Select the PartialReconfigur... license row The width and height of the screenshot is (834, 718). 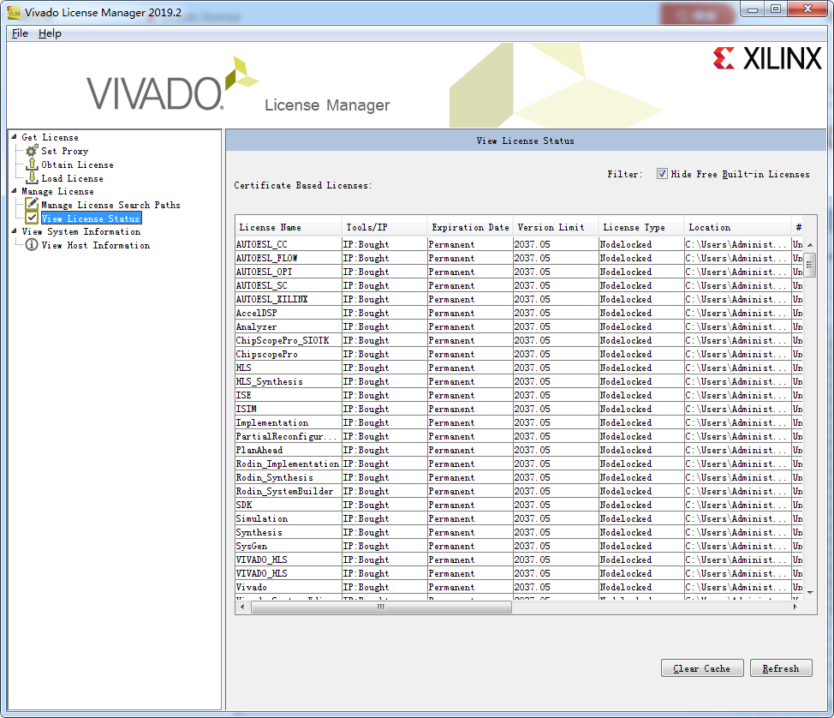(519, 436)
